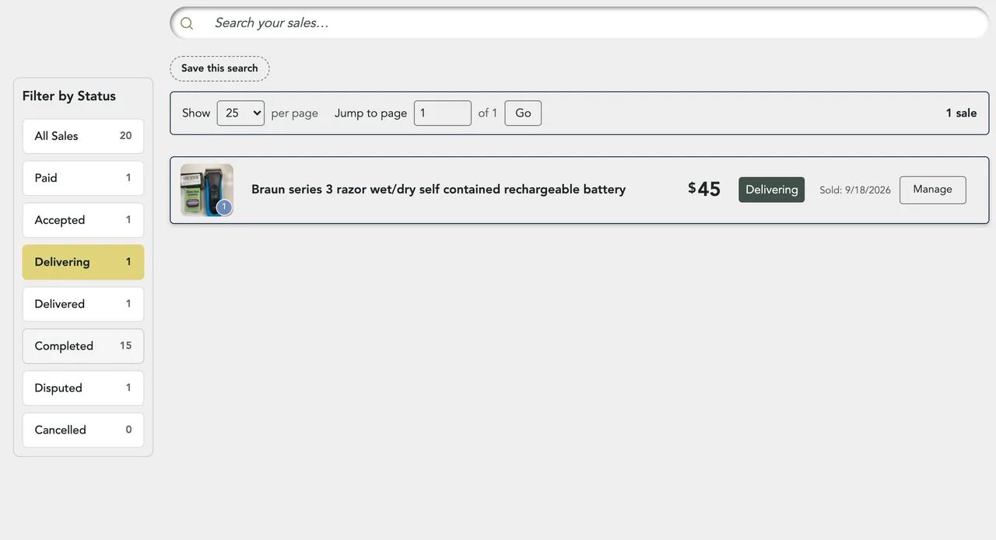Open the per page dropdown showing 25
The height and width of the screenshot is (540, 996).
click(240, 113)
